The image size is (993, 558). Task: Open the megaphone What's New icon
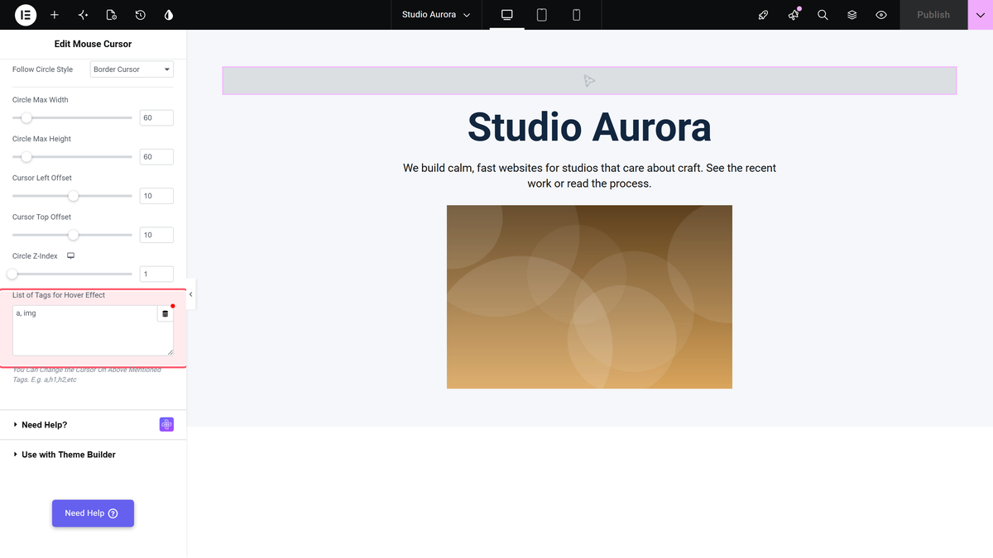(x=794, y=15)
